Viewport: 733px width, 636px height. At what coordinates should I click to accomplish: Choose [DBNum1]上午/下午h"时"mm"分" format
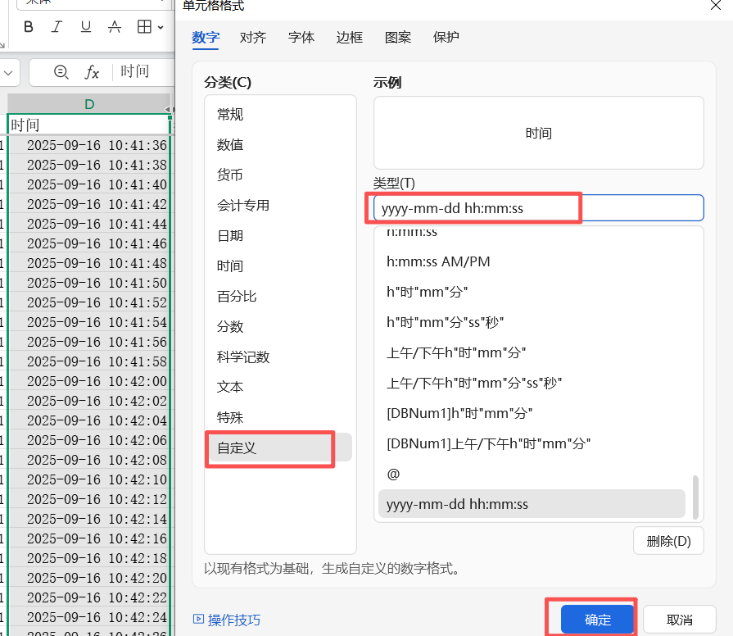point(532,443)
